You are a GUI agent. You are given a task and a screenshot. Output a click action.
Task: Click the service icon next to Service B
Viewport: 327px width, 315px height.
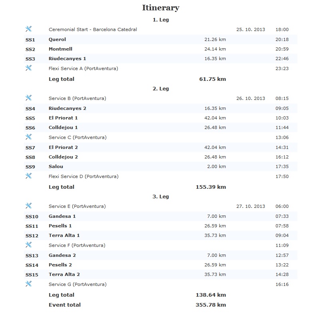[x=28, y=98]
